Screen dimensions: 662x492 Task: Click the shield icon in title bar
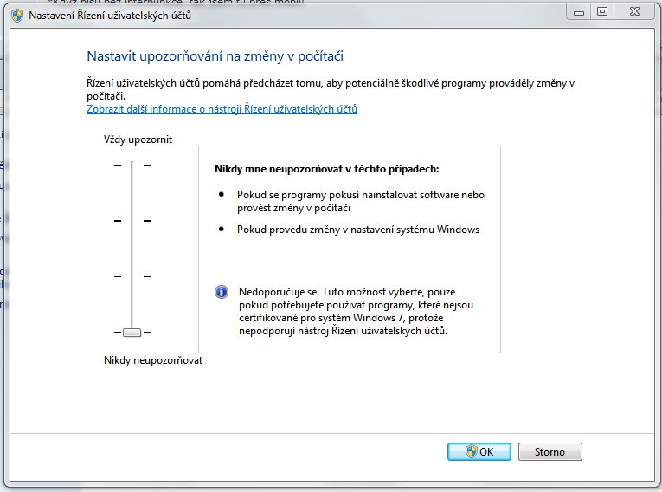point(17,16)
